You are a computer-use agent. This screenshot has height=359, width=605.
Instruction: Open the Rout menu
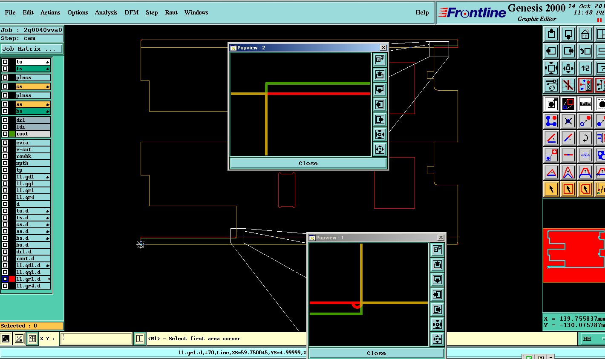tap(171, 12)
